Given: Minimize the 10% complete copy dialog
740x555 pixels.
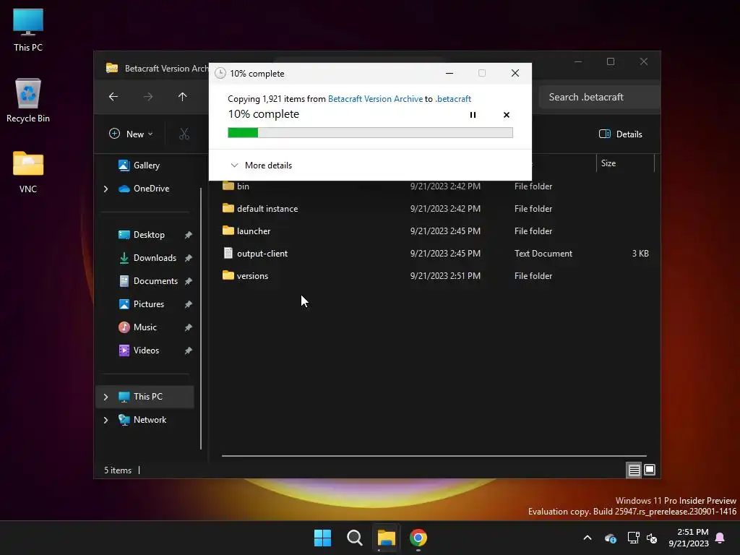Looking at the screenshot, I should click(x=449, y=73).
